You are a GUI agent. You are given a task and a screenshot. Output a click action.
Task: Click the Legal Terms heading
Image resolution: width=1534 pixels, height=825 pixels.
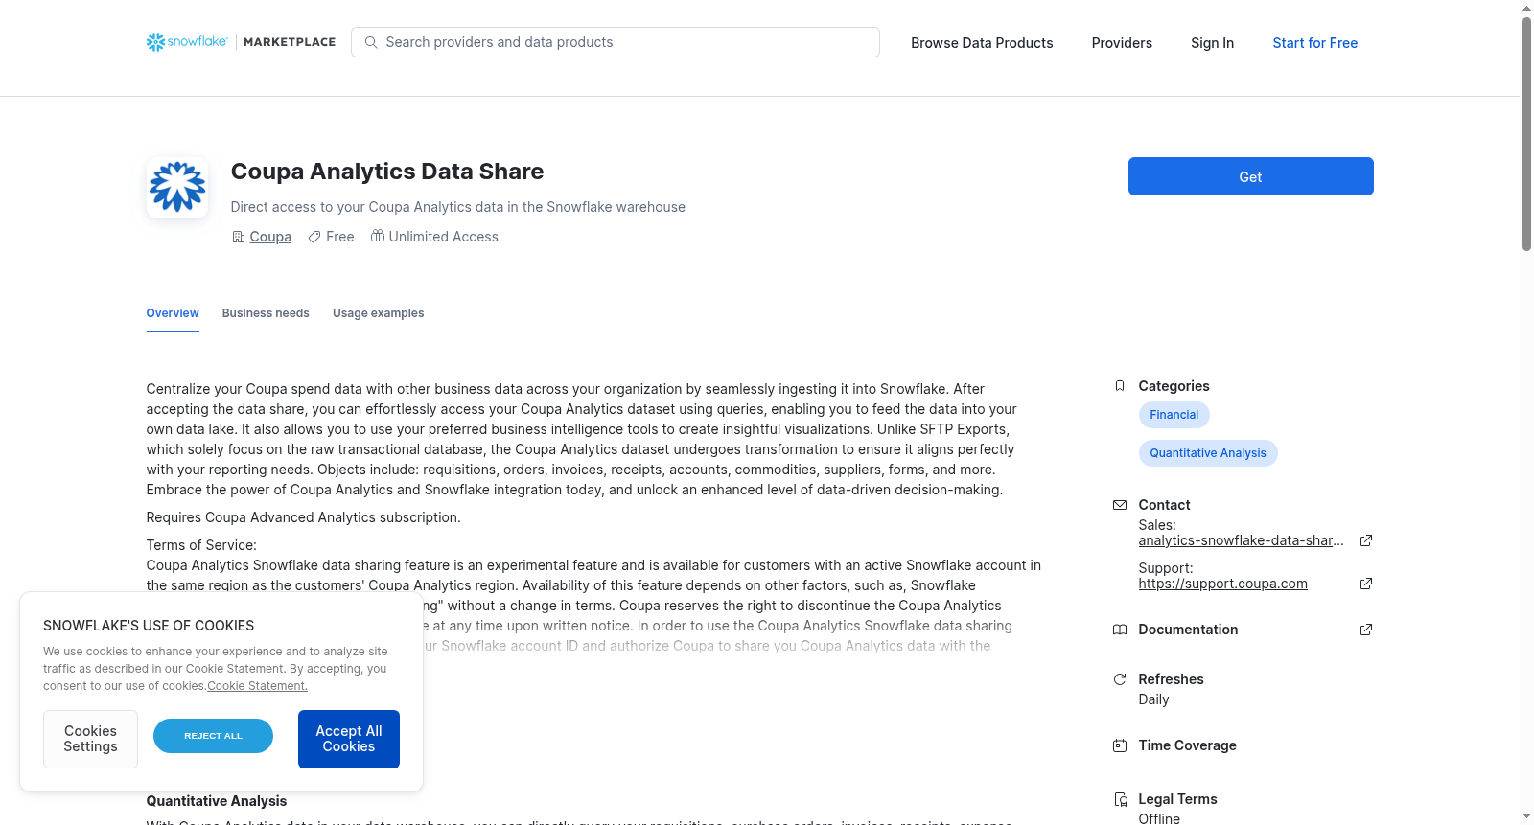pos(1177,799)
